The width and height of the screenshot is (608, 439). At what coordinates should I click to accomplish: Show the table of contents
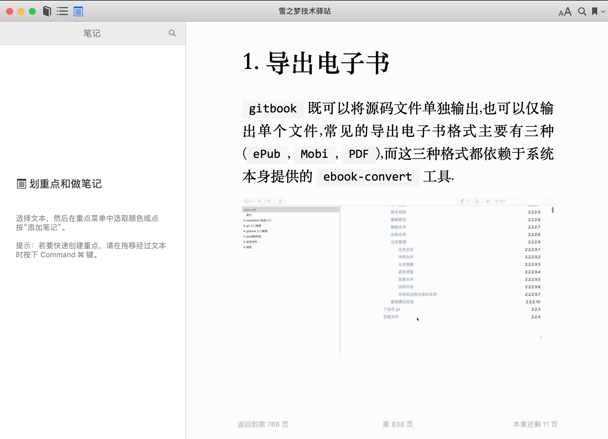(62, 11)
